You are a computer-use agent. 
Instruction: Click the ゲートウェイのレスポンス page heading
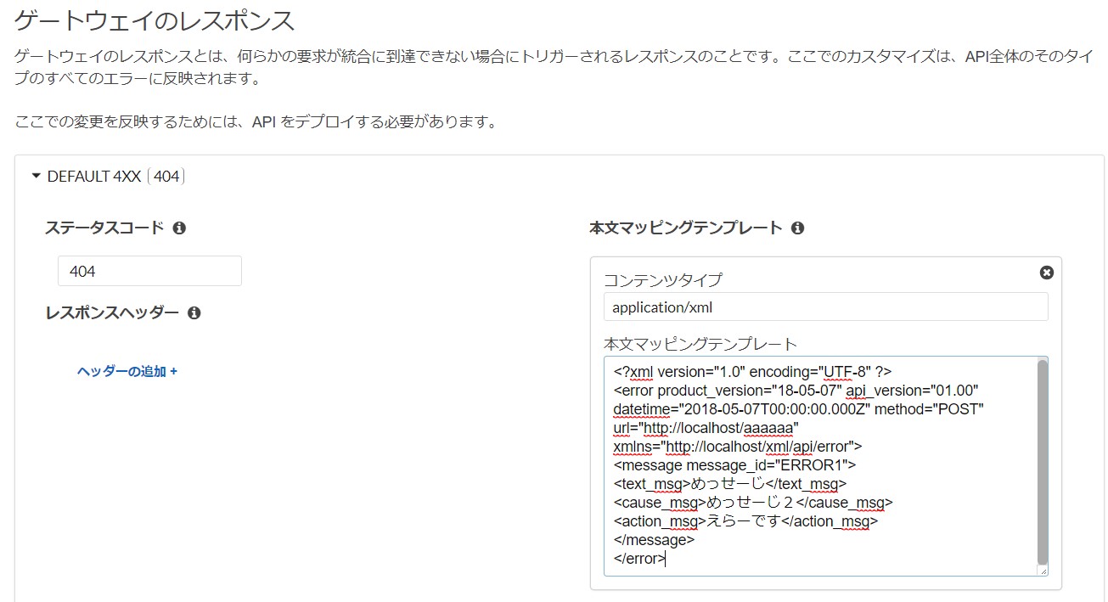[x=155, y=20]
